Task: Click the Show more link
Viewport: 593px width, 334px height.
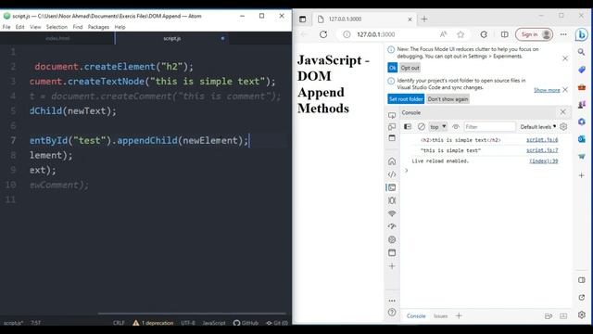Action: (547, 90)
